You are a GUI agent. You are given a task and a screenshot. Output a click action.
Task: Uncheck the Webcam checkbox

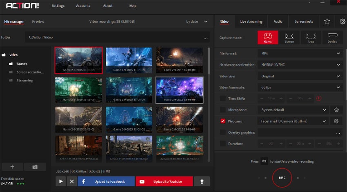click(222, 121)
